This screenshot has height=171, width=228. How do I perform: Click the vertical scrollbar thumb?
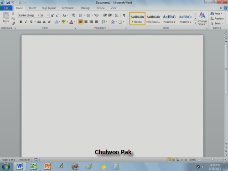pyautogui.click(x=226, y=69)
